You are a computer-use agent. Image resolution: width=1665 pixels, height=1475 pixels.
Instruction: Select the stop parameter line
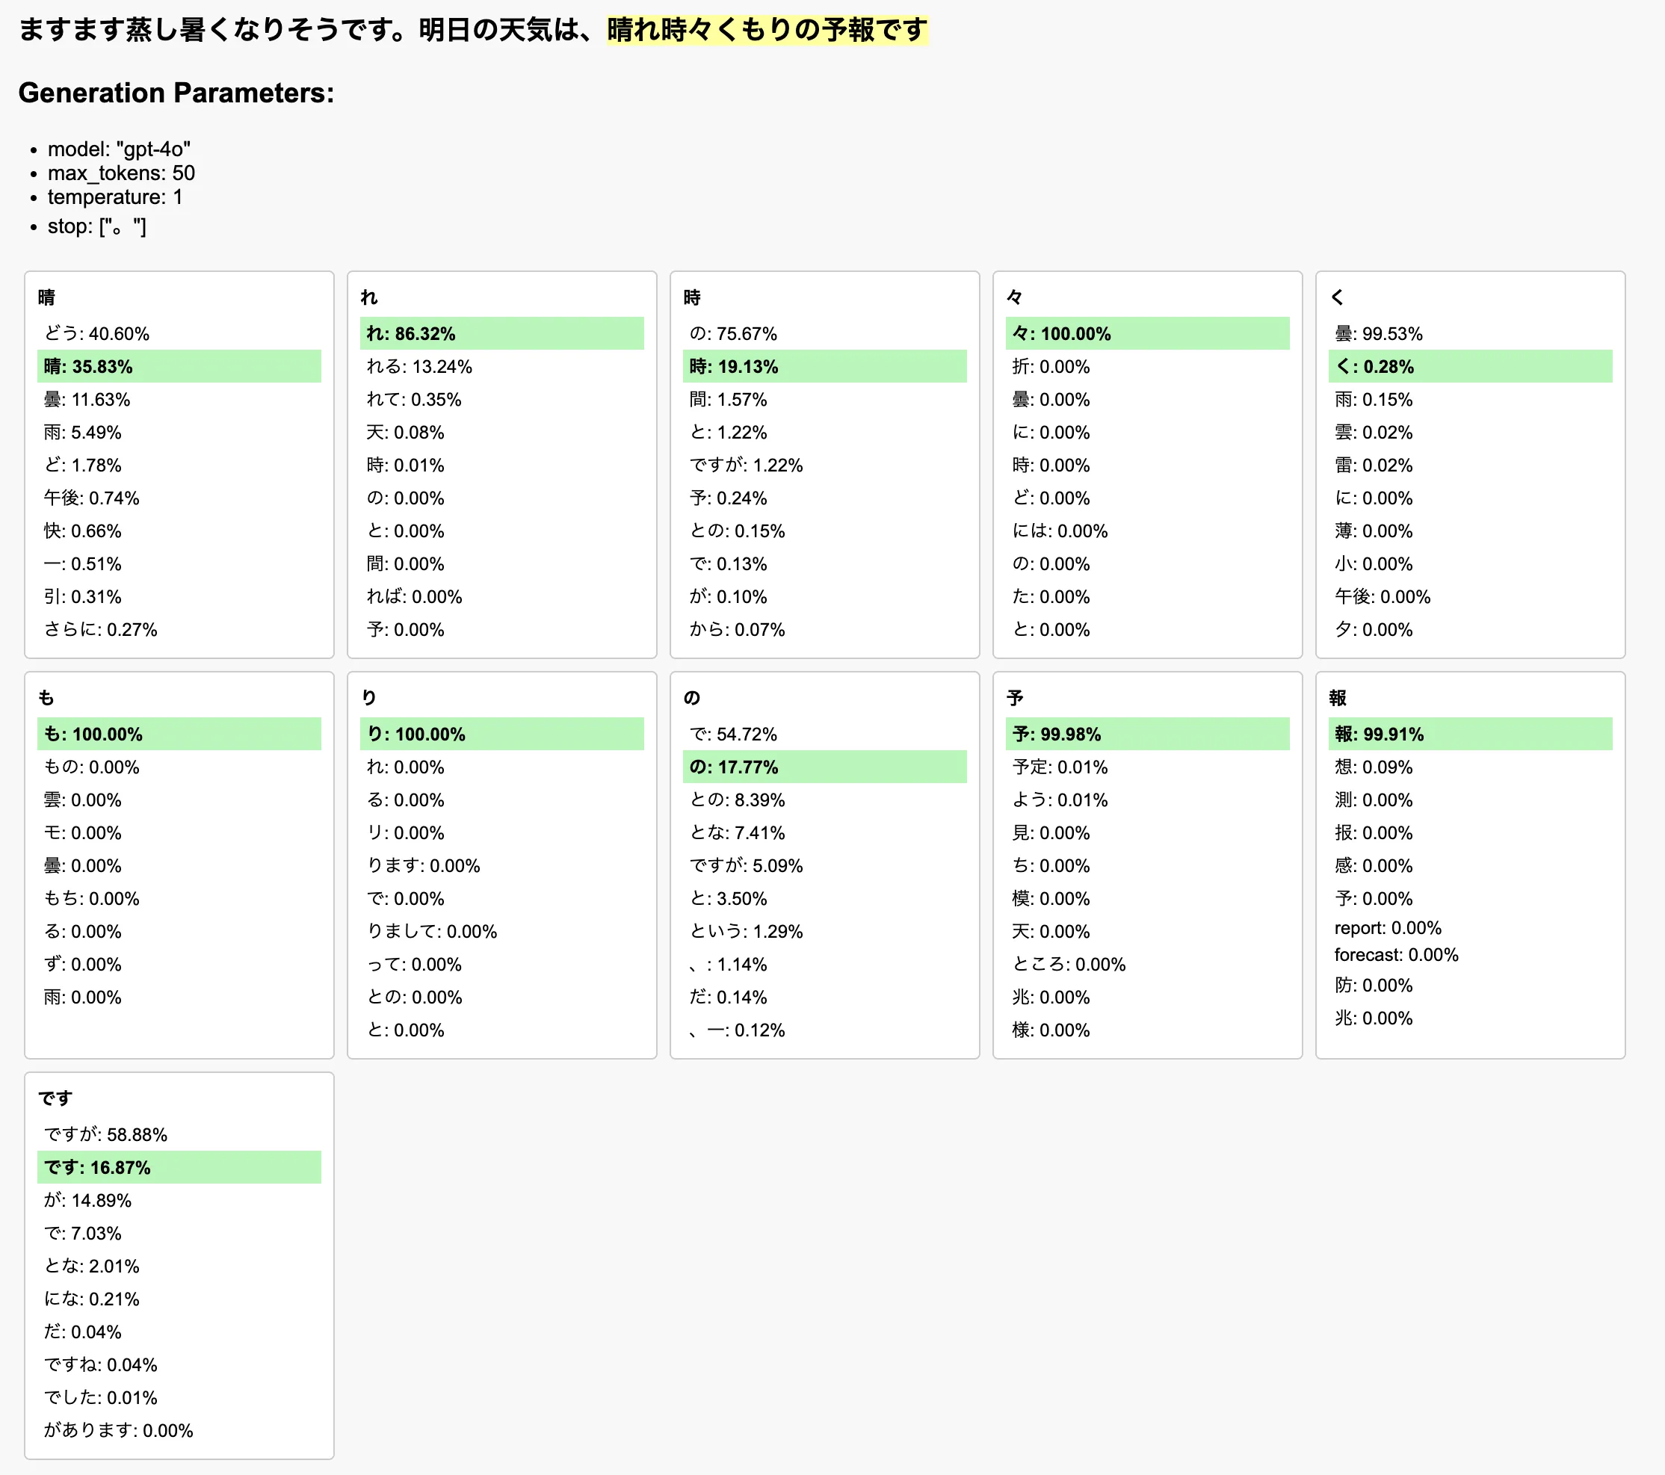[x=97, y=226]
